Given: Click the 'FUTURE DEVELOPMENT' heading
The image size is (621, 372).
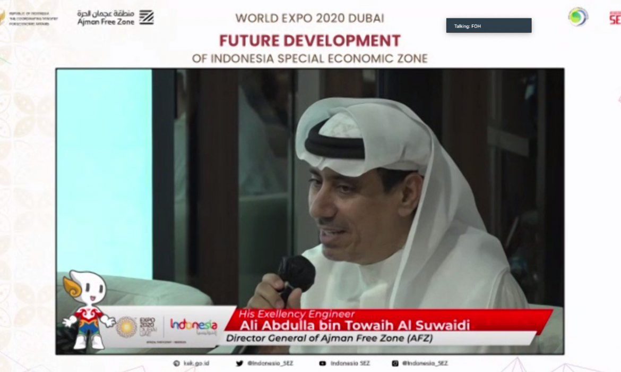Looking at the screenshot, I should click(310, 40).
